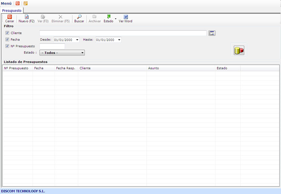Expand the Estado '- Todos -' combo box

(82, 53)
